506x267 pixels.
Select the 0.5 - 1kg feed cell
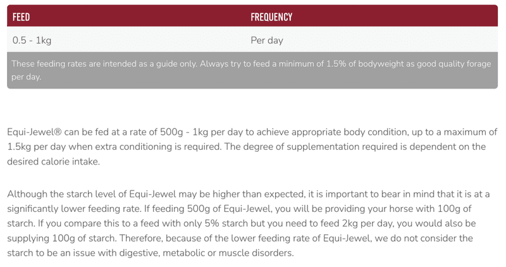click(32, 40)
